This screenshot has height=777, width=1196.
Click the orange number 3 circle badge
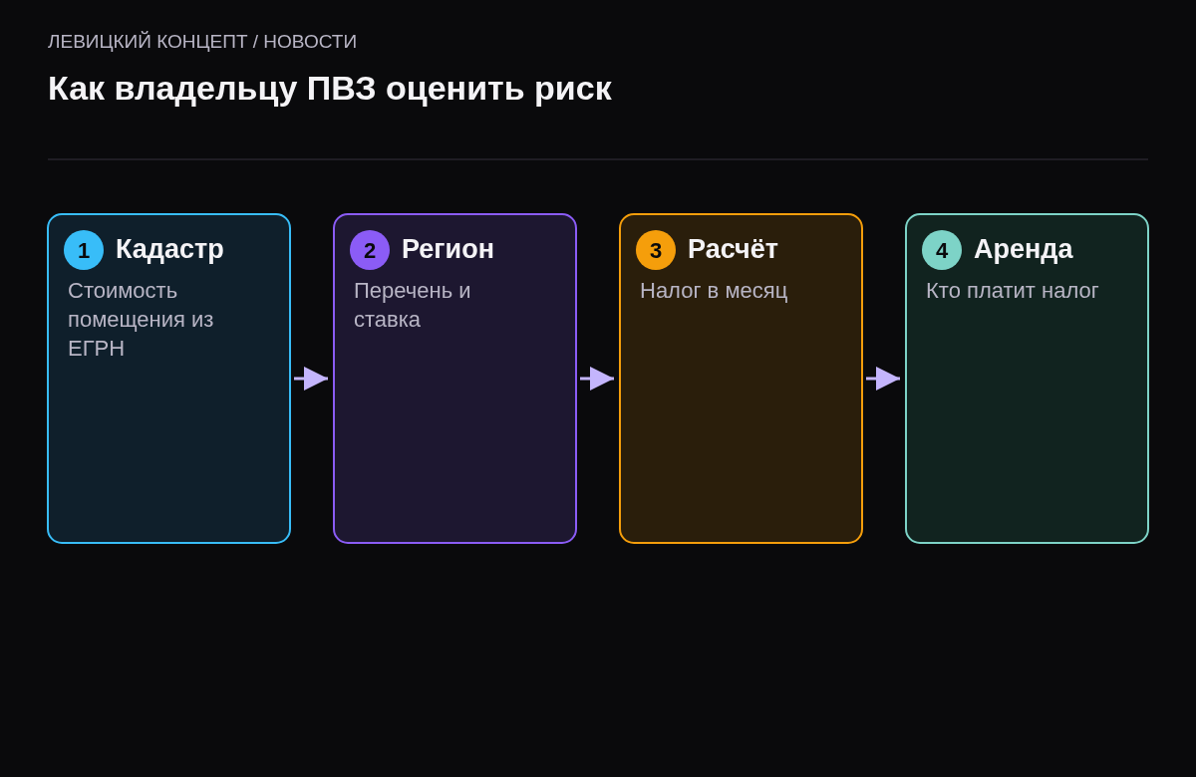656,250
